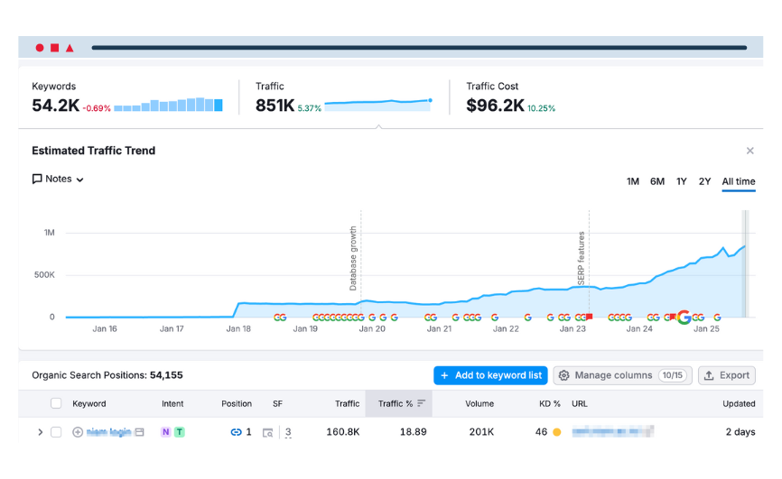Screen dimensions: 782x479
Task: Click the link icon in Position column
Action: click(x=236, y=432)
